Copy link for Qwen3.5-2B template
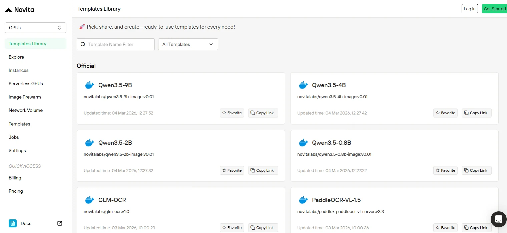507x233 pixels. click(263, 170)
